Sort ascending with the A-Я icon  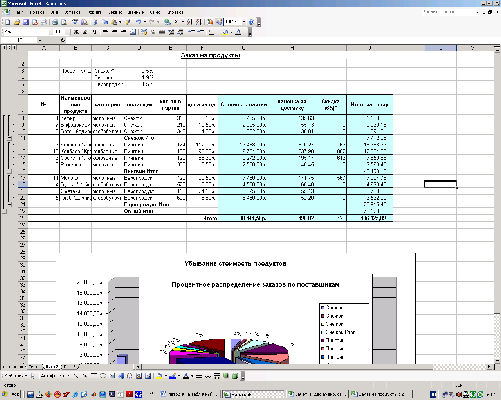coord(189,22)
